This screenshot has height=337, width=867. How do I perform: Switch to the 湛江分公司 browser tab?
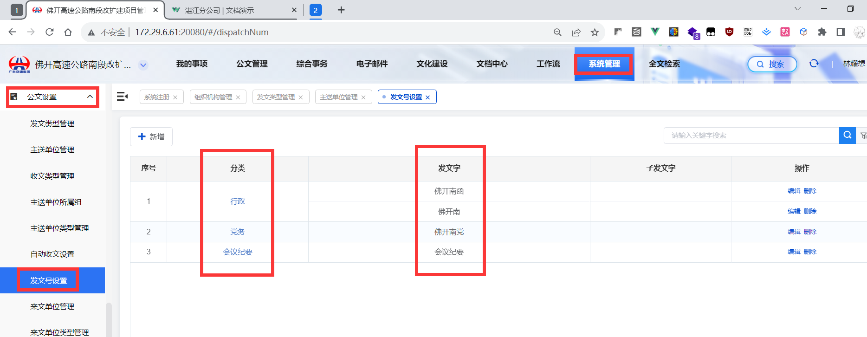232,10
